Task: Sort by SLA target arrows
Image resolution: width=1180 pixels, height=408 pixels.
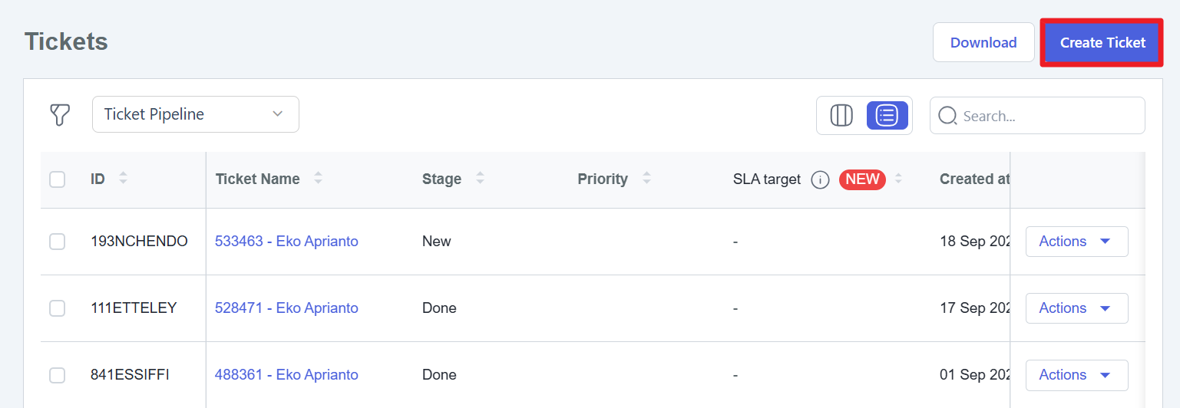Action: pyautogui.click(x=898, y=179)
